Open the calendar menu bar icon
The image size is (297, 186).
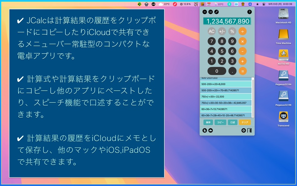[x=209, y=4]
